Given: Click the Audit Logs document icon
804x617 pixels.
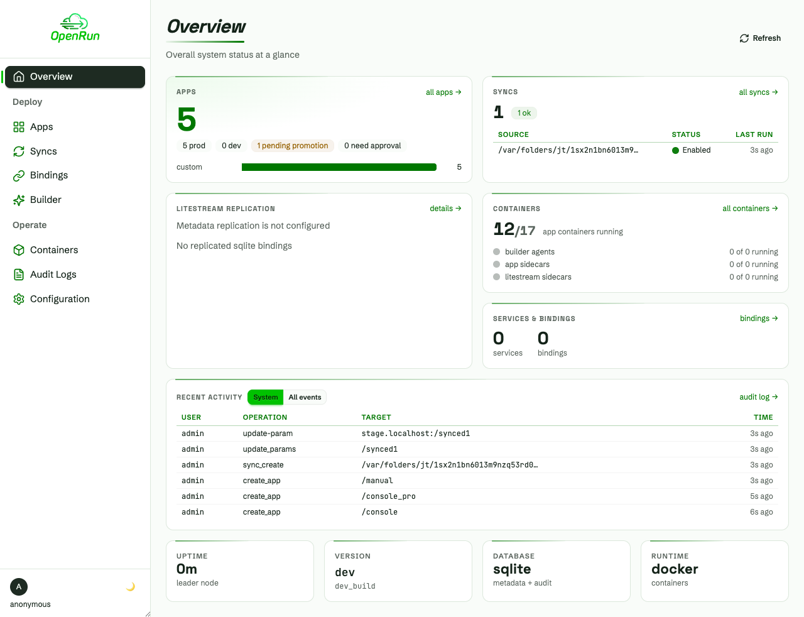Looking at the screenshot, I should [19, 275].
